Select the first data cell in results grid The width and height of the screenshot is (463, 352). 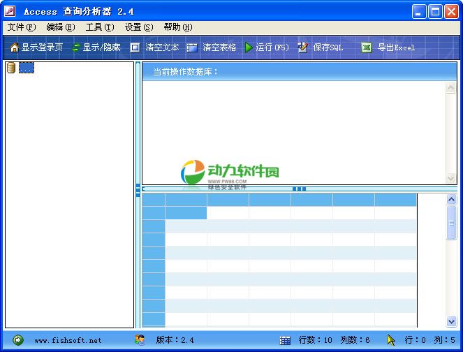pos(186,213)
